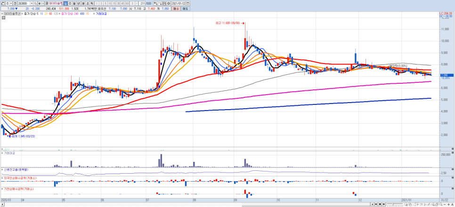The height and width of the screenshot is (207, 455).
Task: Select the 15 interval button
Action: 114,3
